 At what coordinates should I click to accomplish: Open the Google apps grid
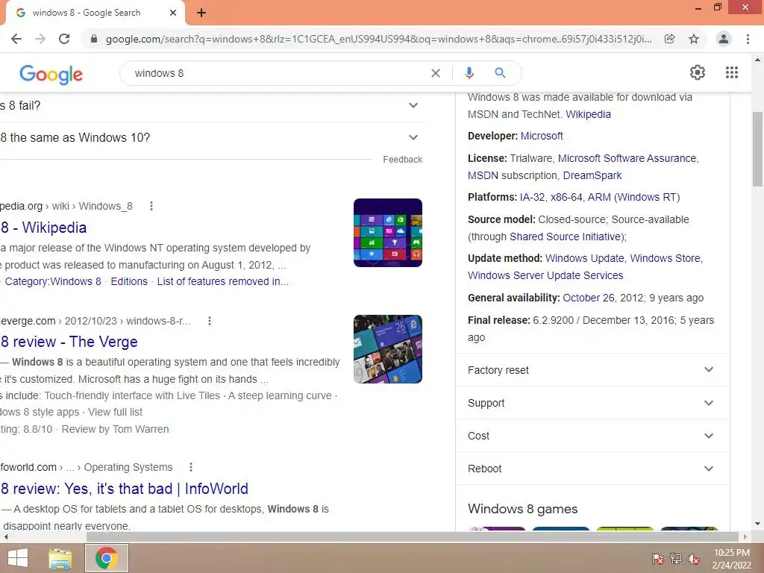coord(732,72)
